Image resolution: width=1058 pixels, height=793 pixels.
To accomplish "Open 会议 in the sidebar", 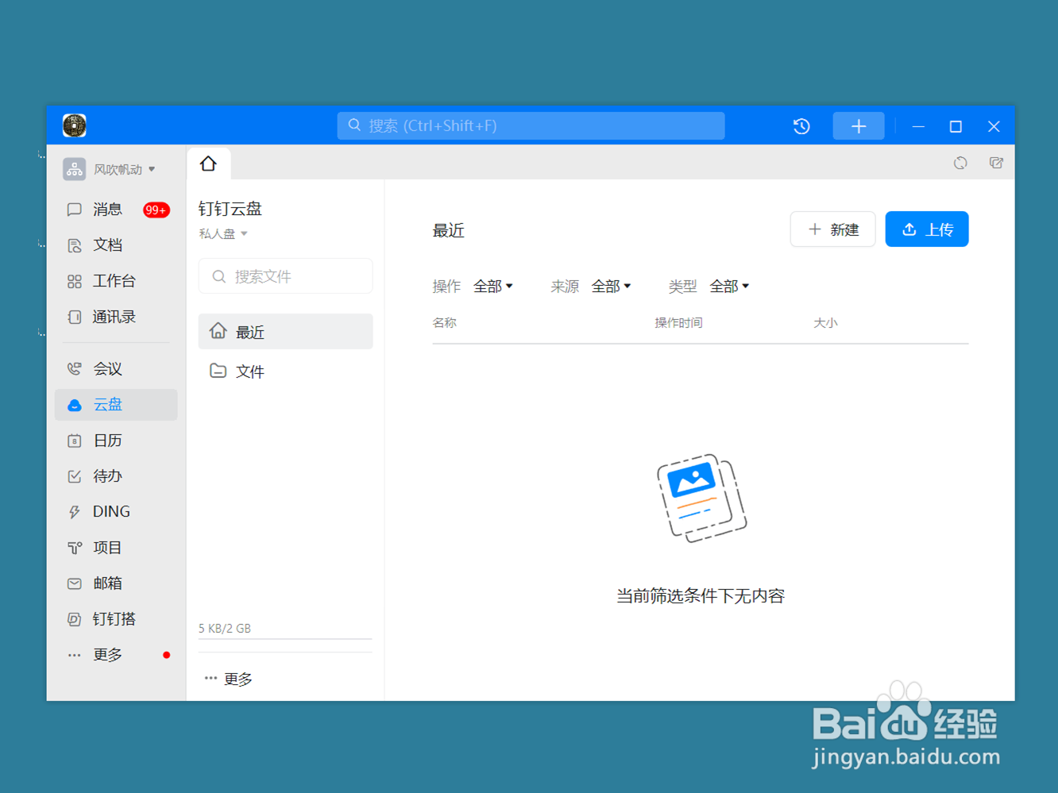I will (x=116, y=369).
